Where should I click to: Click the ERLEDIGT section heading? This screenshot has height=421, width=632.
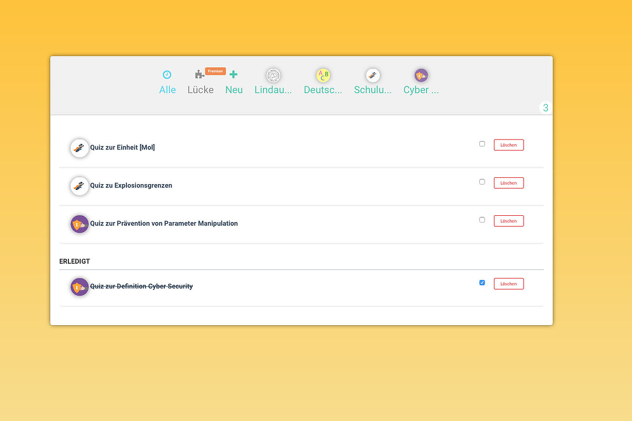point(74,262)
